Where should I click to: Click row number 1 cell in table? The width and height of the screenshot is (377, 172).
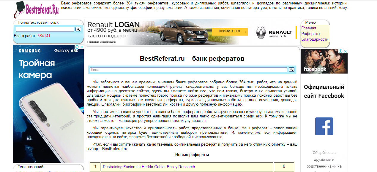pos(95,167)
